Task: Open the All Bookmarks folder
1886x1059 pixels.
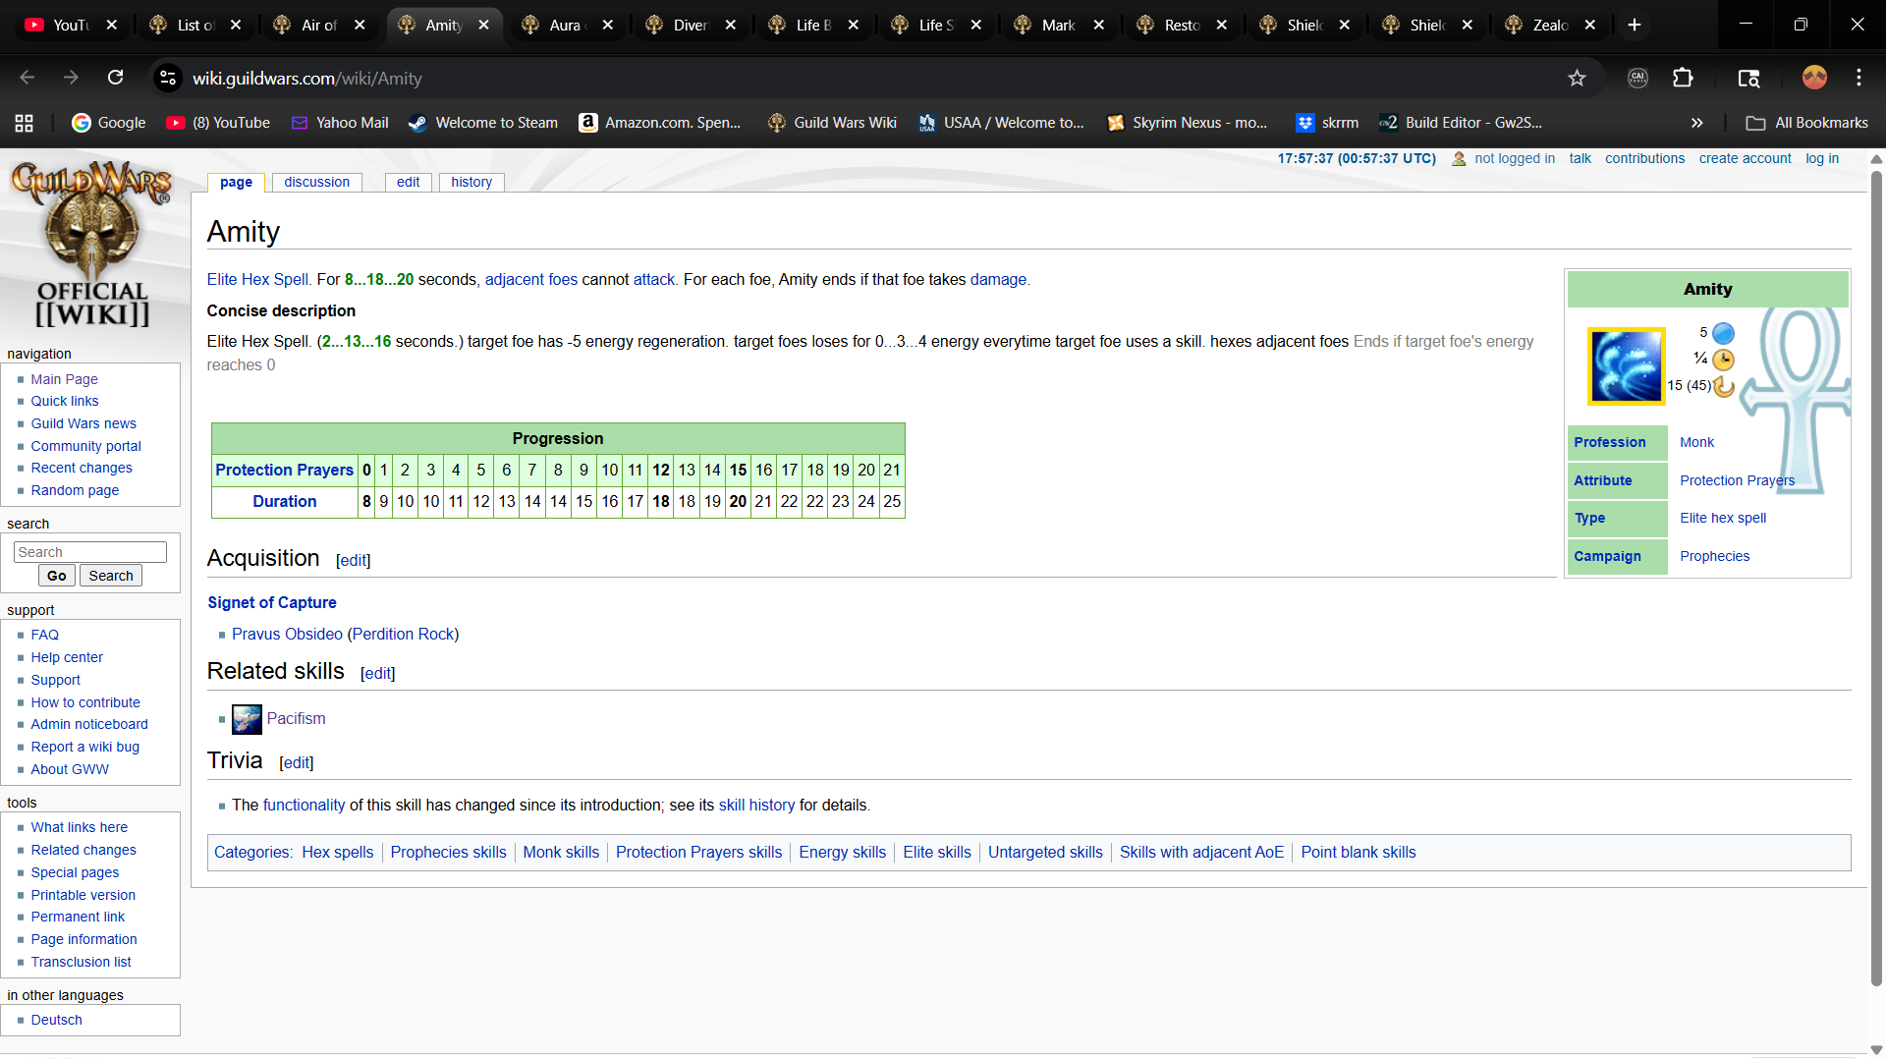Action: click(x=1807, y=123)
